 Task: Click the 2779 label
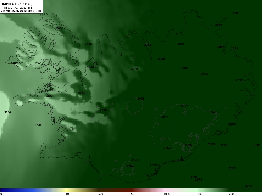tap(249, 186)
